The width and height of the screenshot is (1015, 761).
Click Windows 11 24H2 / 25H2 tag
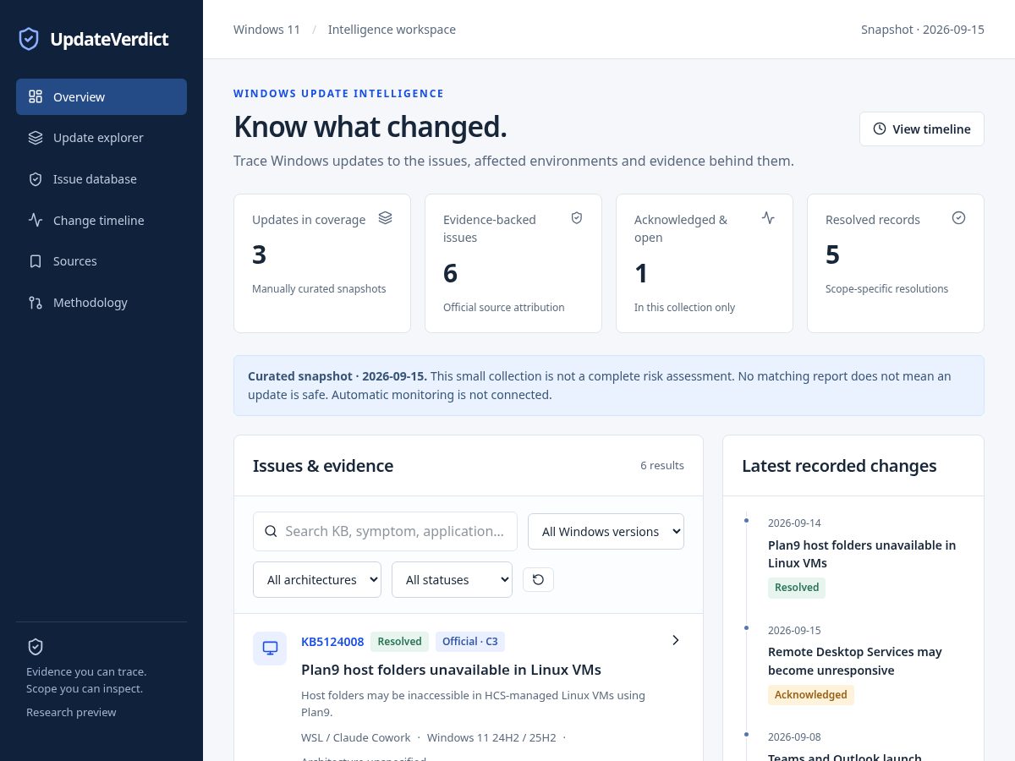click(491, 737)
